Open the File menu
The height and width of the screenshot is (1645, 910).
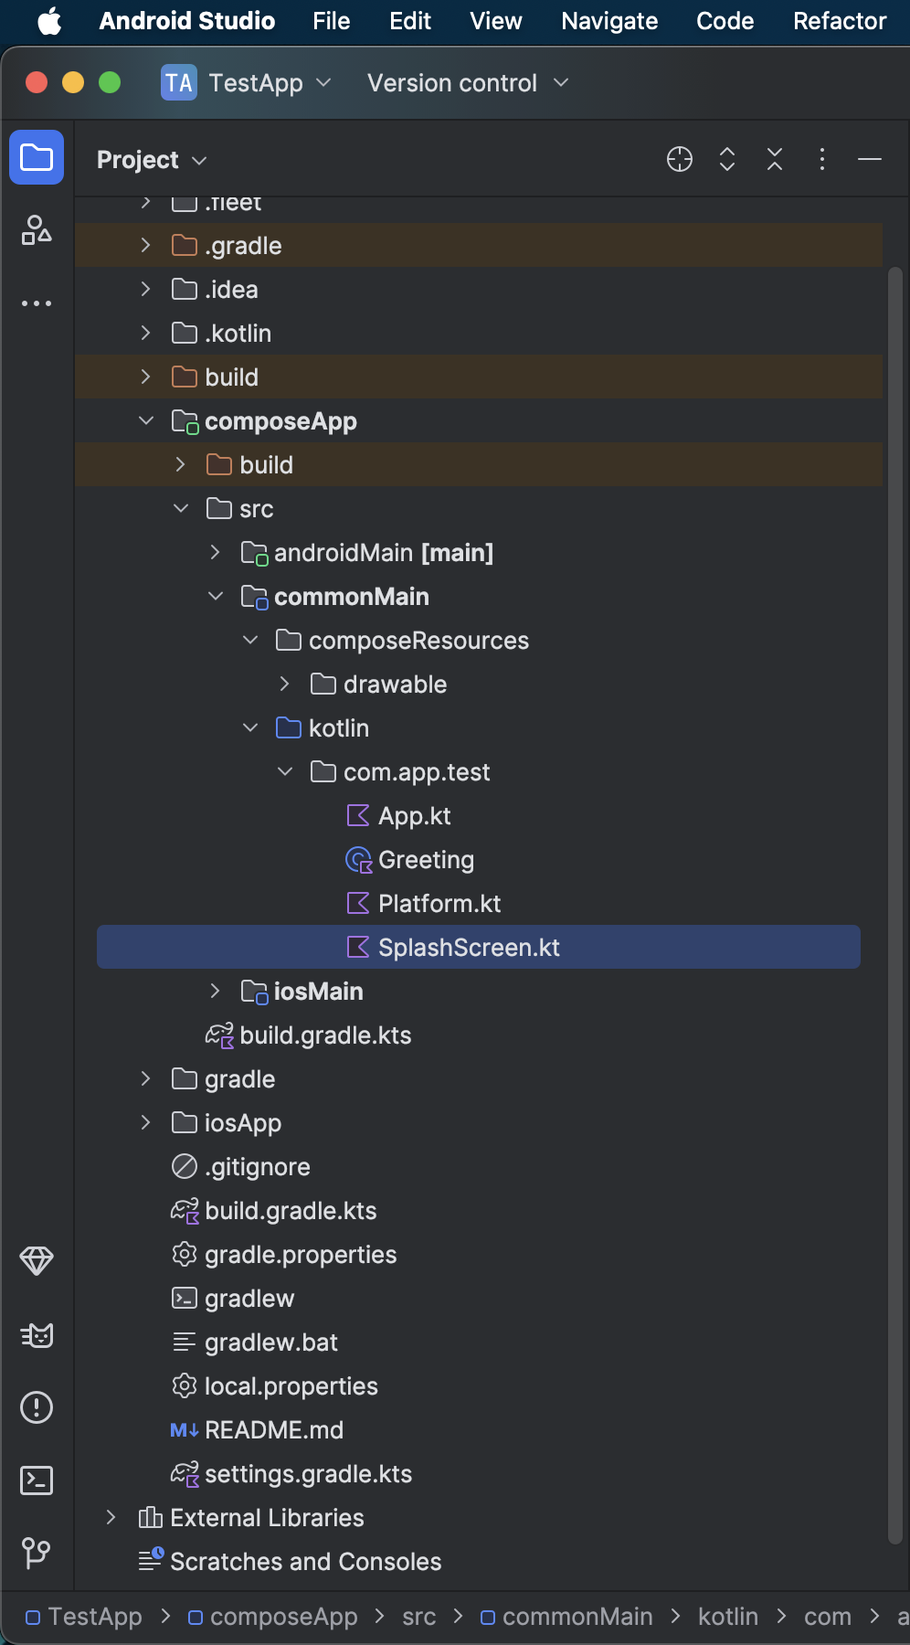pyautogui.click(x=332, y=21)
